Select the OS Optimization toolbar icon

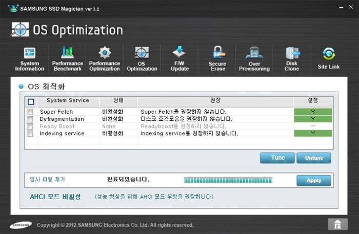142,53
